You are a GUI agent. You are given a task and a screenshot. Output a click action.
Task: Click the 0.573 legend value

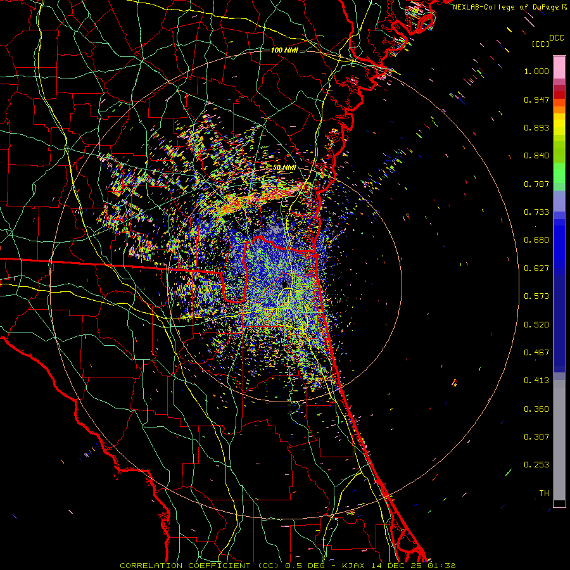[x=536, y=296]
